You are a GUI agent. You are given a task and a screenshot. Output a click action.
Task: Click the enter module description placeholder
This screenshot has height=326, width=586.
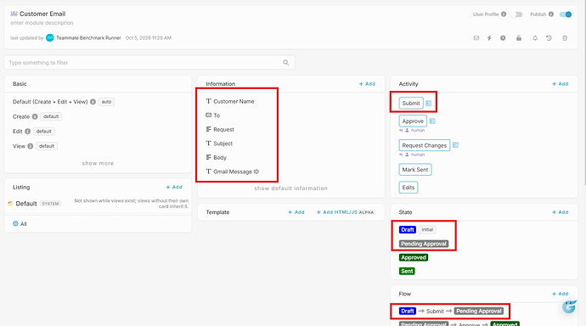pyautogui.click(x=42, y=23)
